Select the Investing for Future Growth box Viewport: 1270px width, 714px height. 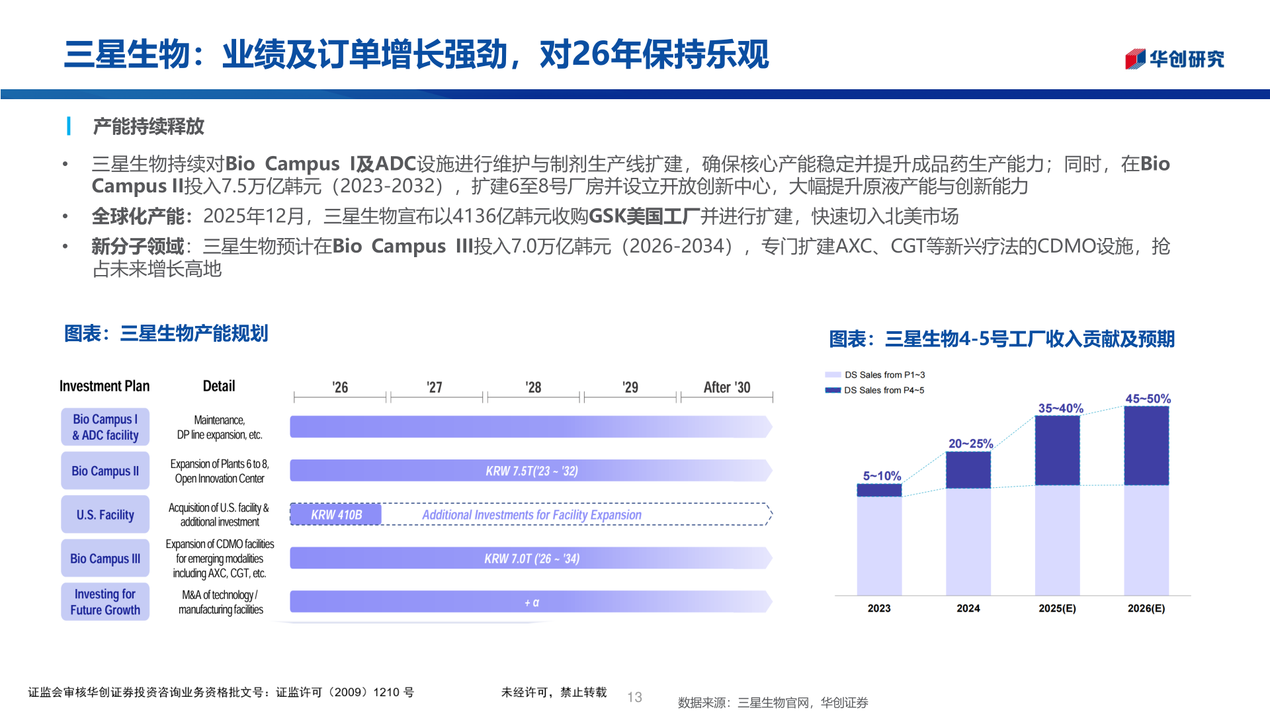[105, 602]
